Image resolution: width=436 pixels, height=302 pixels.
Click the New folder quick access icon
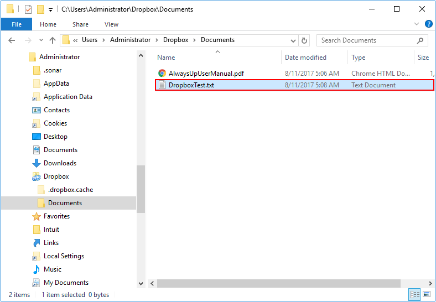point(40,9)
